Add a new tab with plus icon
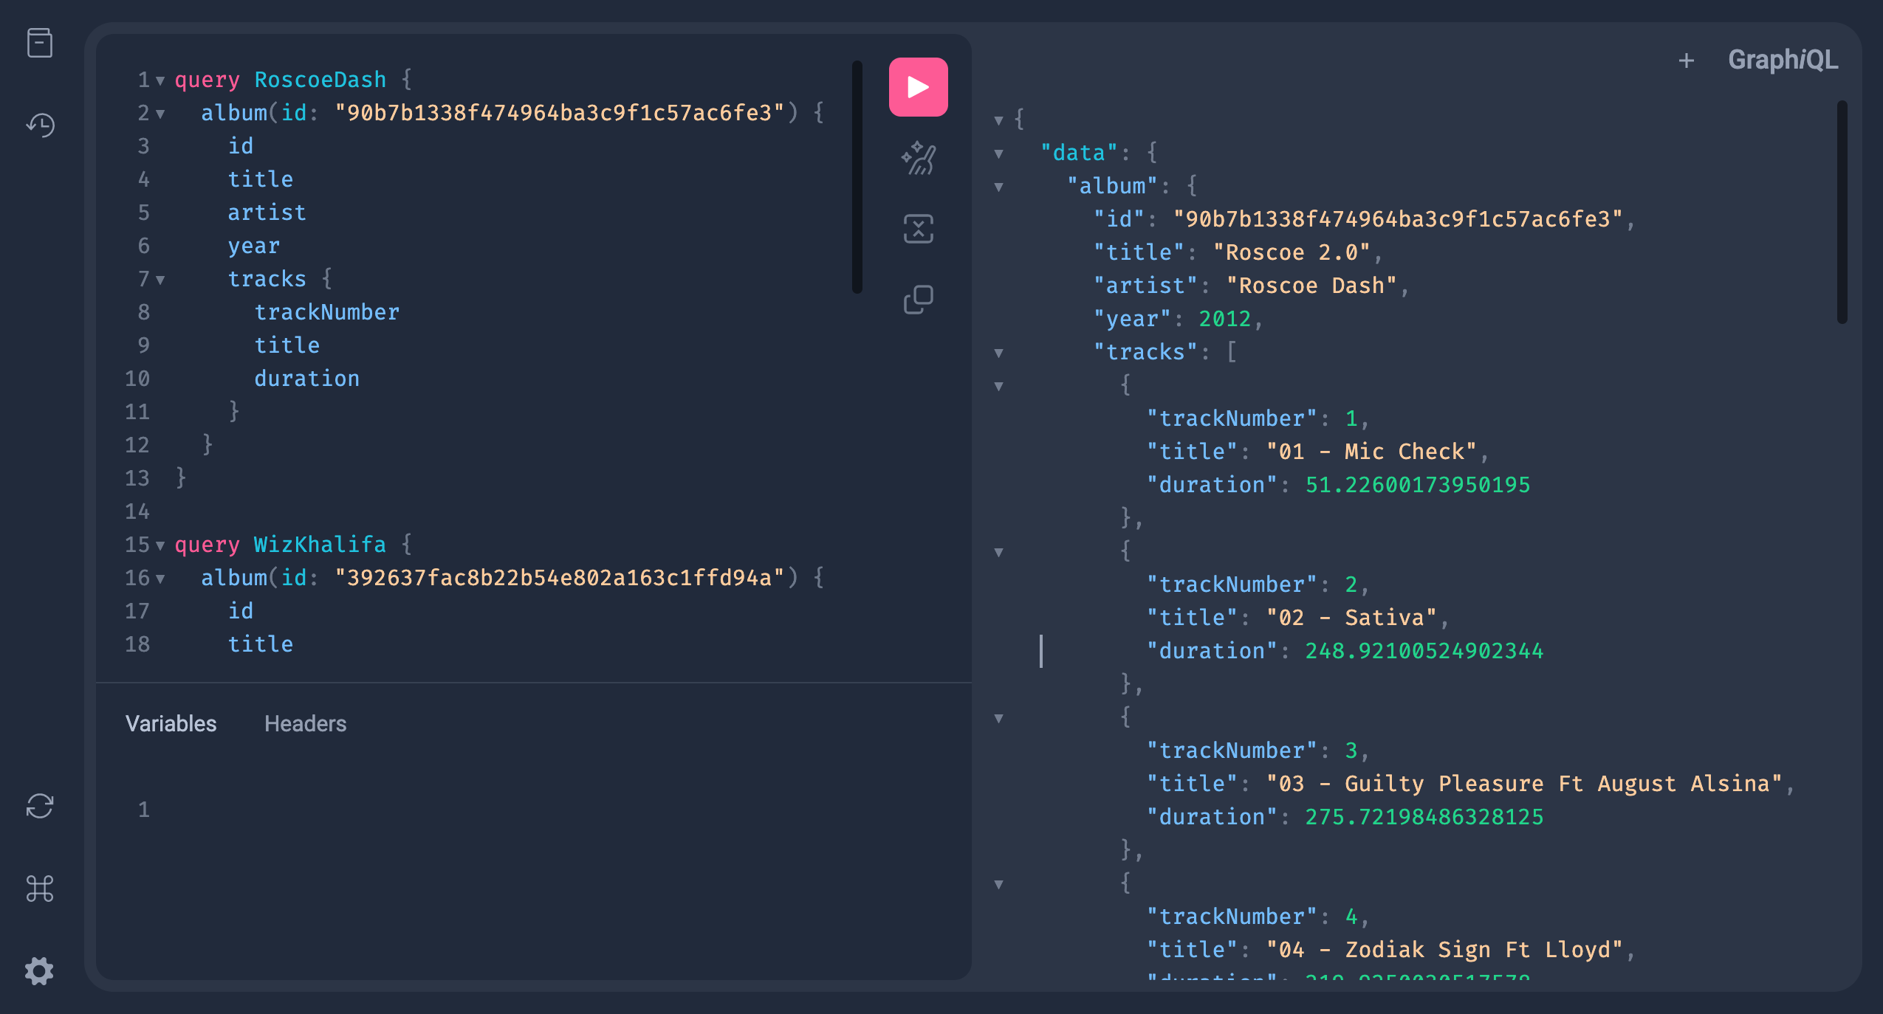The image size is (1883, 1014). click(x=1686, y=61)
